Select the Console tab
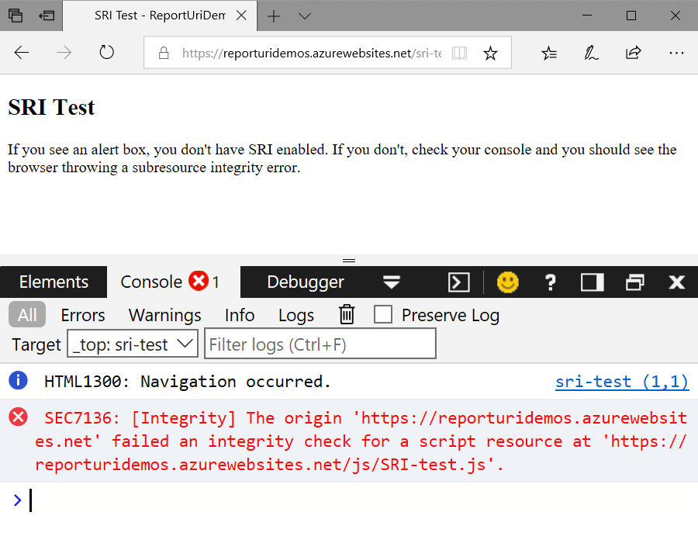Viewport: 698px width, 557px height. click(174, 282)
